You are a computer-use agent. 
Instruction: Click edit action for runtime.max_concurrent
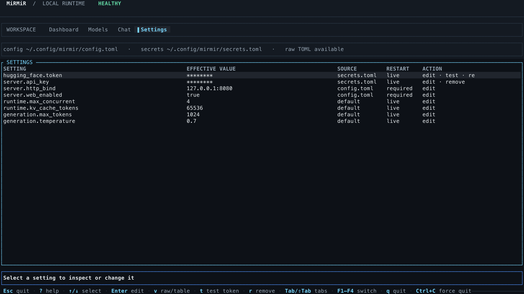pyautogui.click(x=429, y=102)
